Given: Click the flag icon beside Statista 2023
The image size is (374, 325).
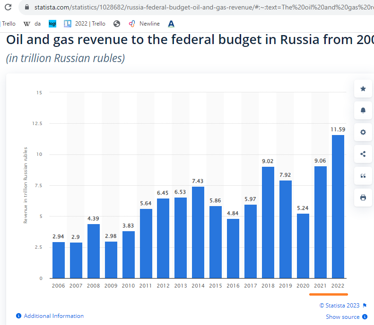Looking at the screenshot, I should [365, 306].
